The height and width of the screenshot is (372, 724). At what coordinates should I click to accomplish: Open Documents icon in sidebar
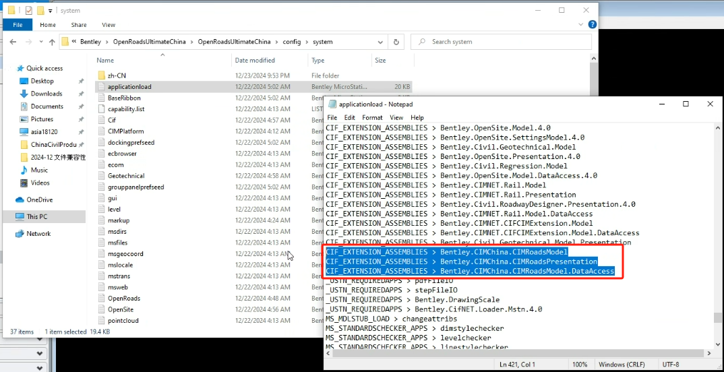pyautogui.click(x=24, y=106)
